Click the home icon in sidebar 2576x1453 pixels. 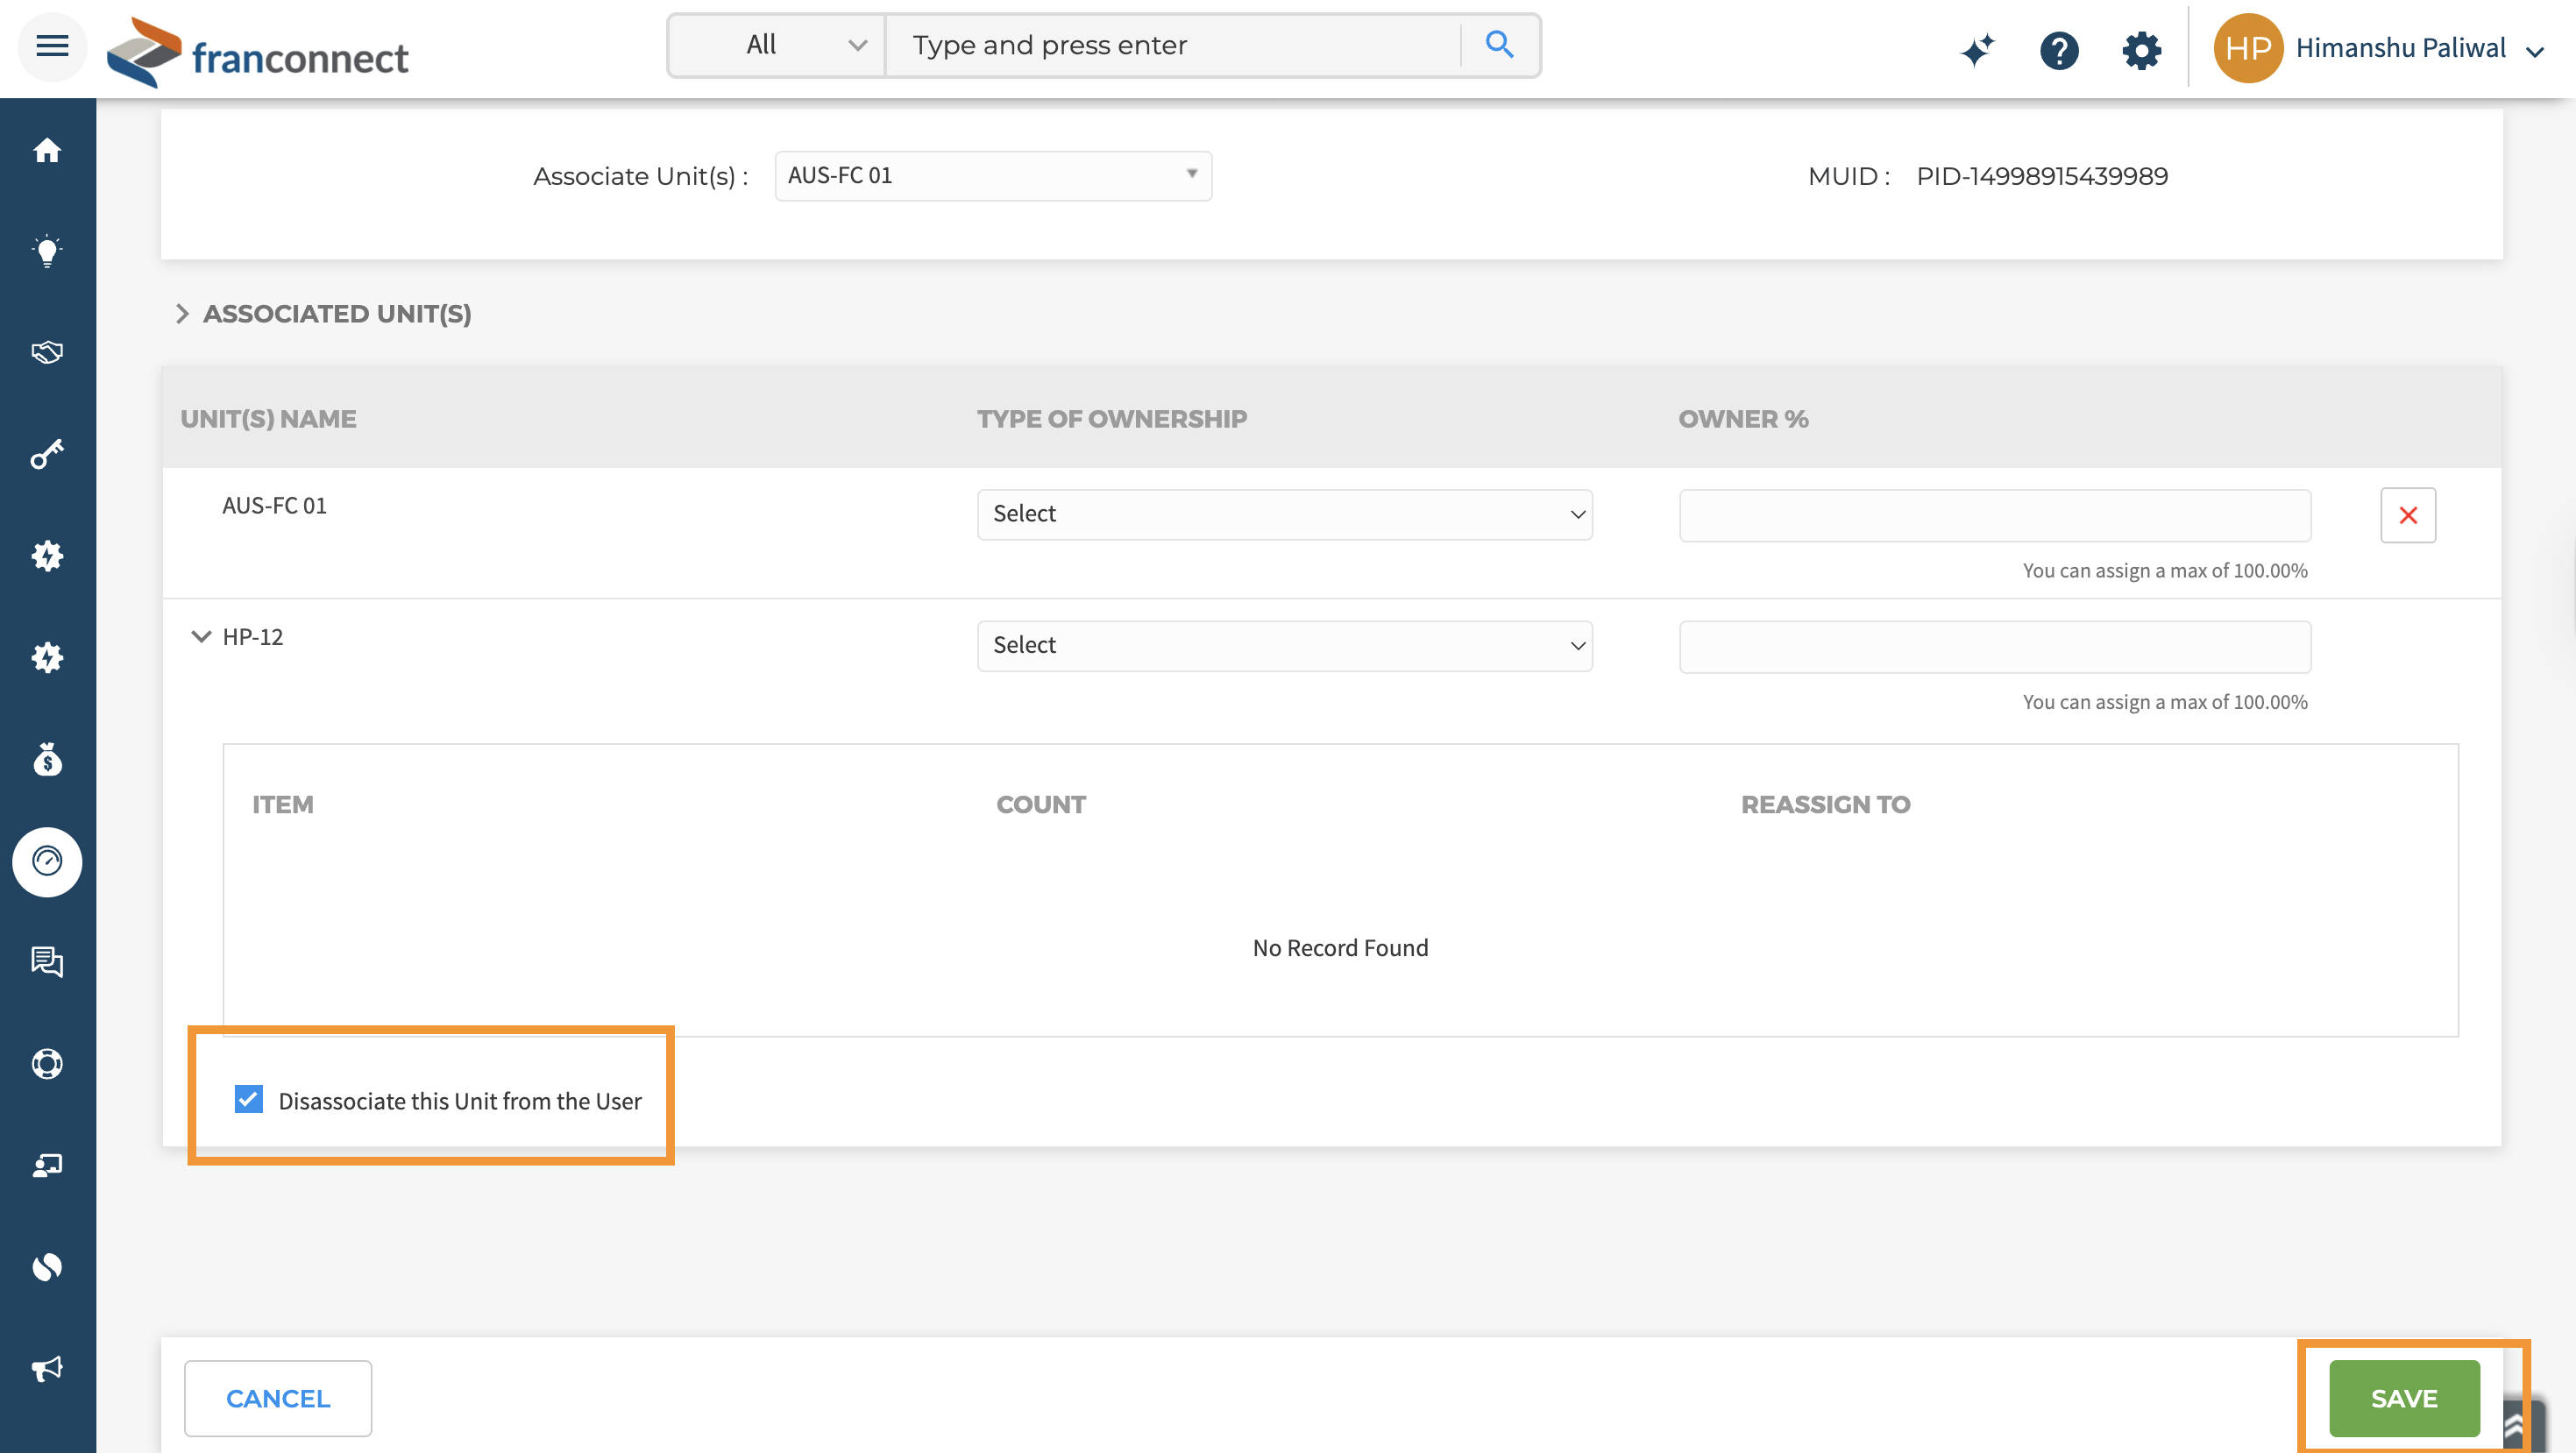click(47, 151)
